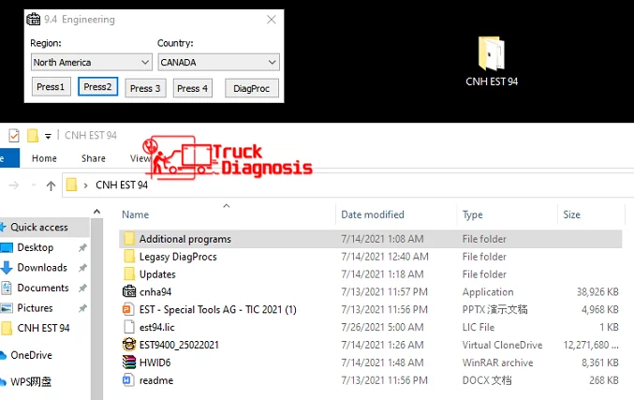Open the Country dropdown showing CANADA
The image size is (634, 400).
(218, 62)
